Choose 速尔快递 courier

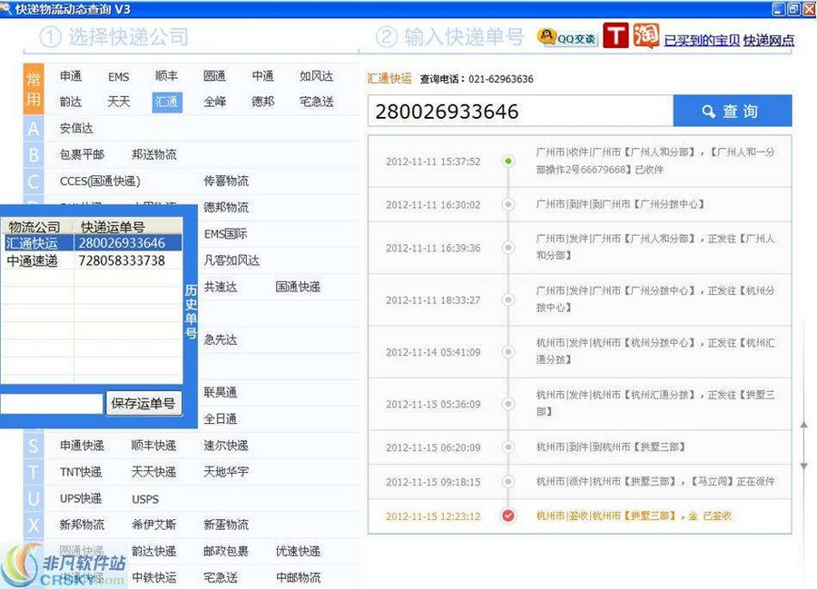226,446
